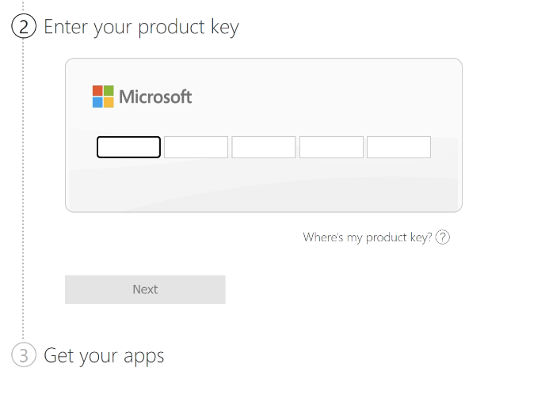Select the "Get your apps" step heading
The height and width of the screenshot is (398, 549).
point(104,356)
